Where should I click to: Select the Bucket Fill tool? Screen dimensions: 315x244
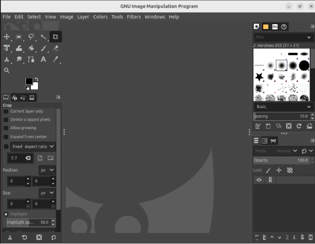coord(31,48)
